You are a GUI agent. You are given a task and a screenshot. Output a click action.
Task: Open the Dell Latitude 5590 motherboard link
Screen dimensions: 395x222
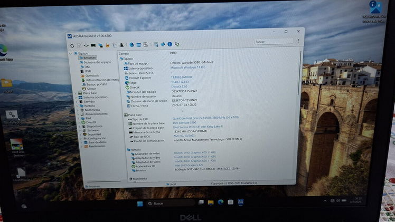(x=185, y=123)
